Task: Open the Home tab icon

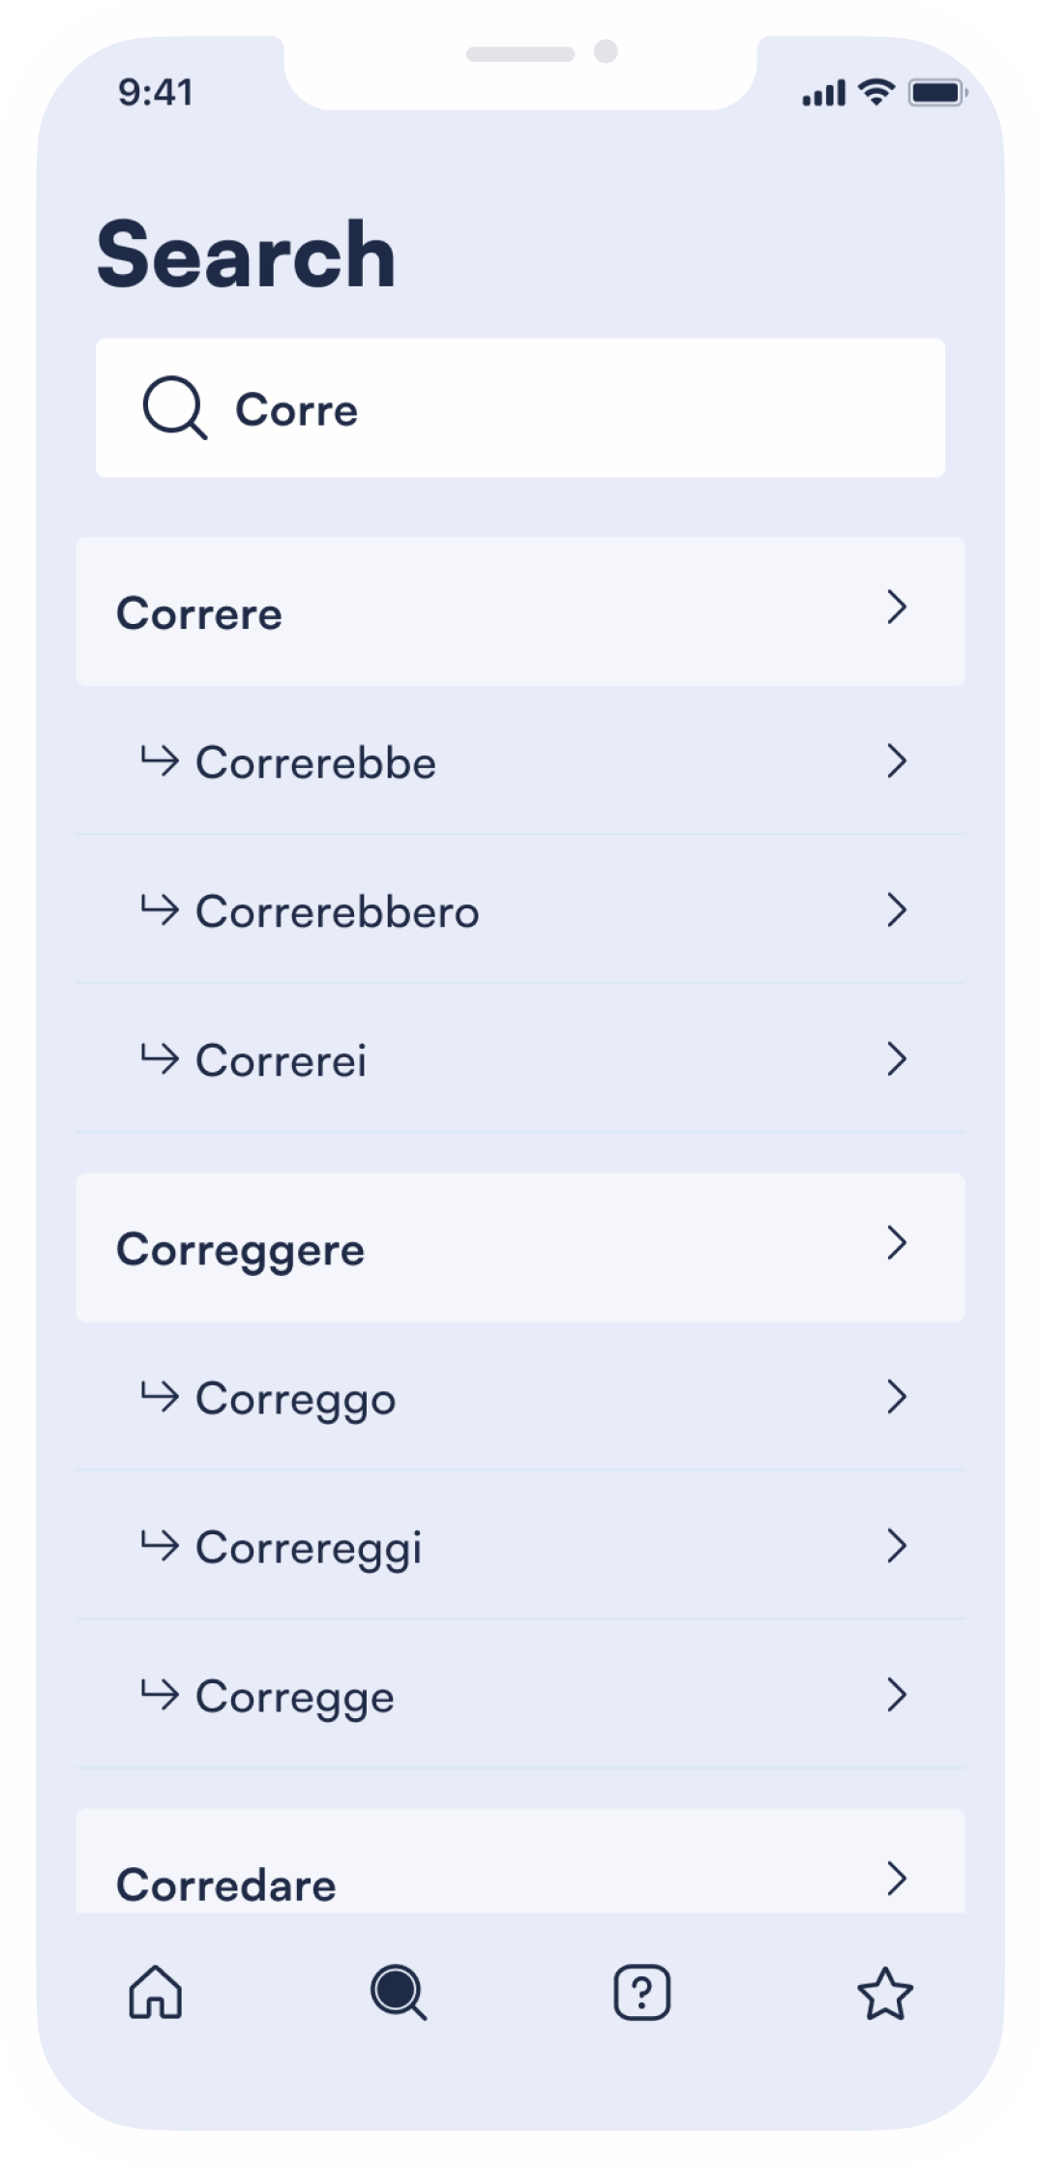Action: [156, 1994]
